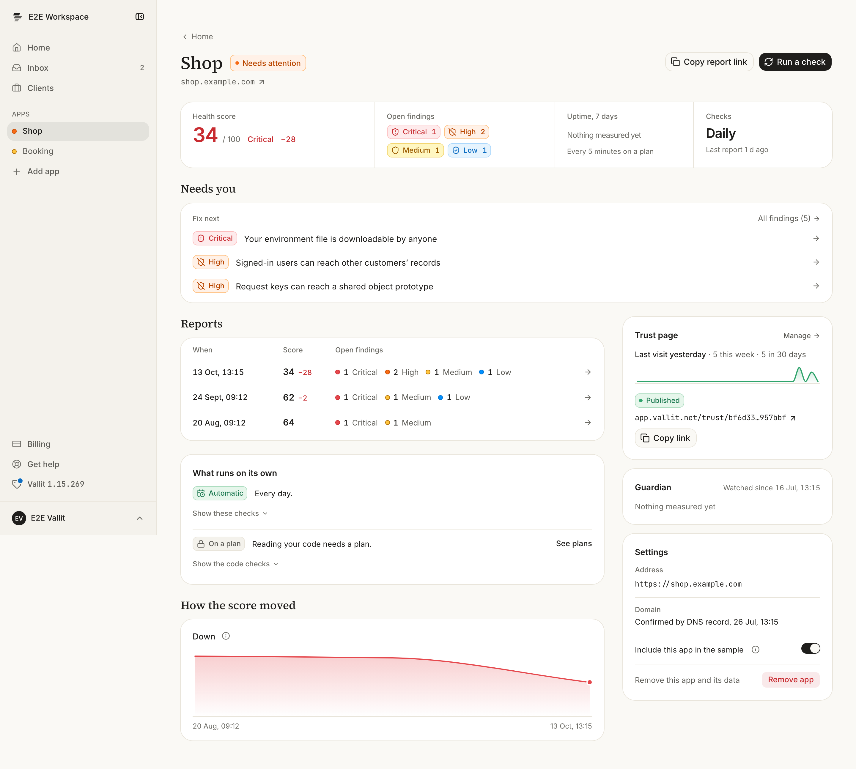
Task: Click the Copy link button in Trust page
Action: pyautogui.click(x=665, y=438)
